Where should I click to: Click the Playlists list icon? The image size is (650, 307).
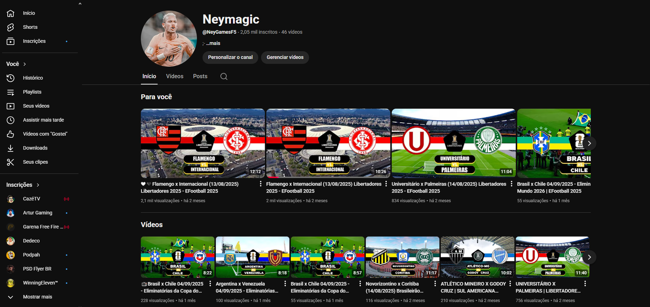[x=11, y=92]
